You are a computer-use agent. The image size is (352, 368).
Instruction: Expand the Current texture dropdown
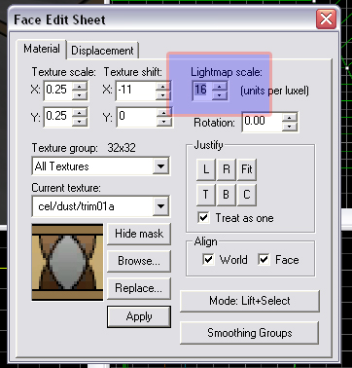(x=160, y=206)
